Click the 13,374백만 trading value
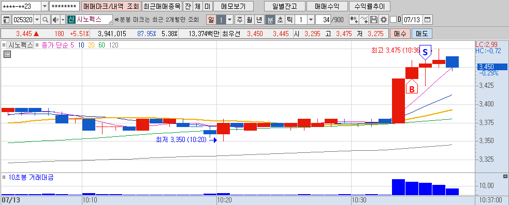Image resolution: width=509 pixels, height=205 pixels. [x=204, y=34]
